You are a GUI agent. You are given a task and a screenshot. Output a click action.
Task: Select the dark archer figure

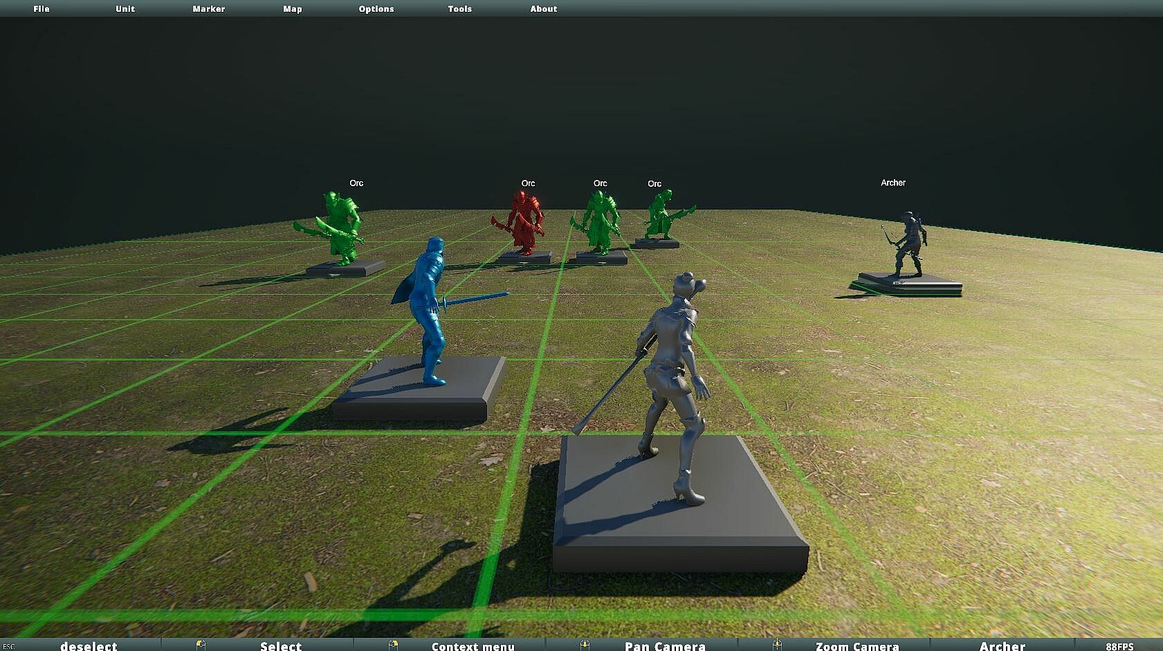(908, 245)
